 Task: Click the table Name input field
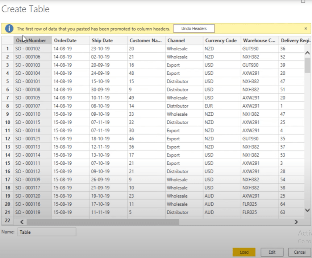pos(47,232)
